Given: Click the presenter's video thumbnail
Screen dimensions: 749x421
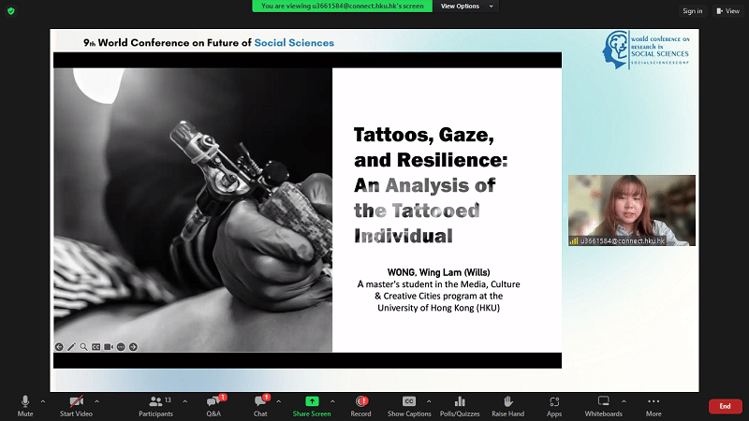Looking at the screenshot, I should (x=632, y=210).
